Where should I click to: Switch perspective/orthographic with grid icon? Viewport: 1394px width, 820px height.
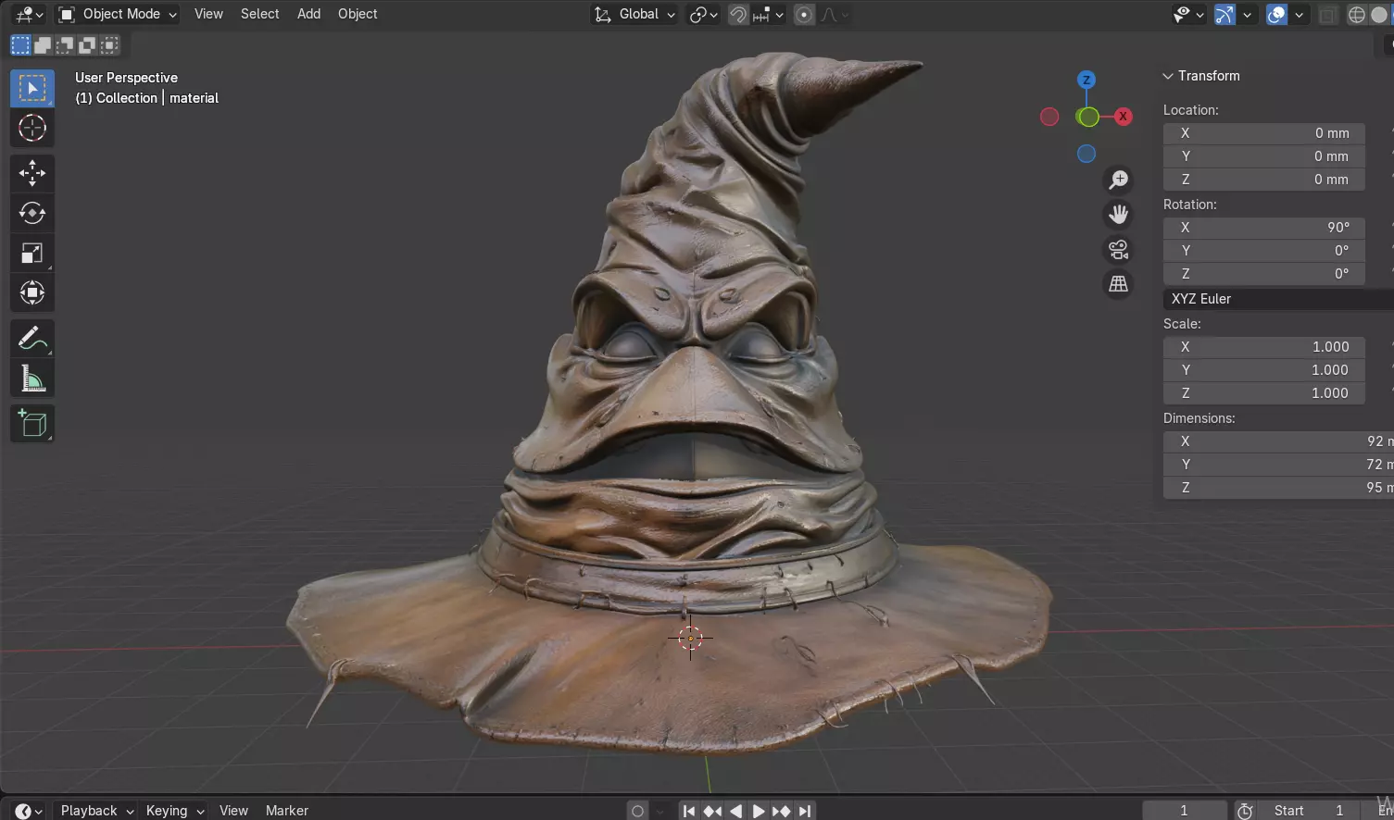[1119, 284]
